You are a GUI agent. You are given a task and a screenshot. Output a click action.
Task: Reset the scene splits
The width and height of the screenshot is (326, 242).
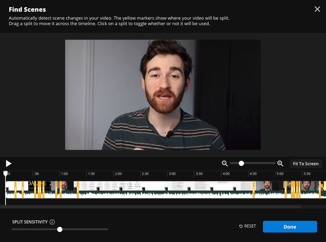pyautogui.click(x=247, y=226)
